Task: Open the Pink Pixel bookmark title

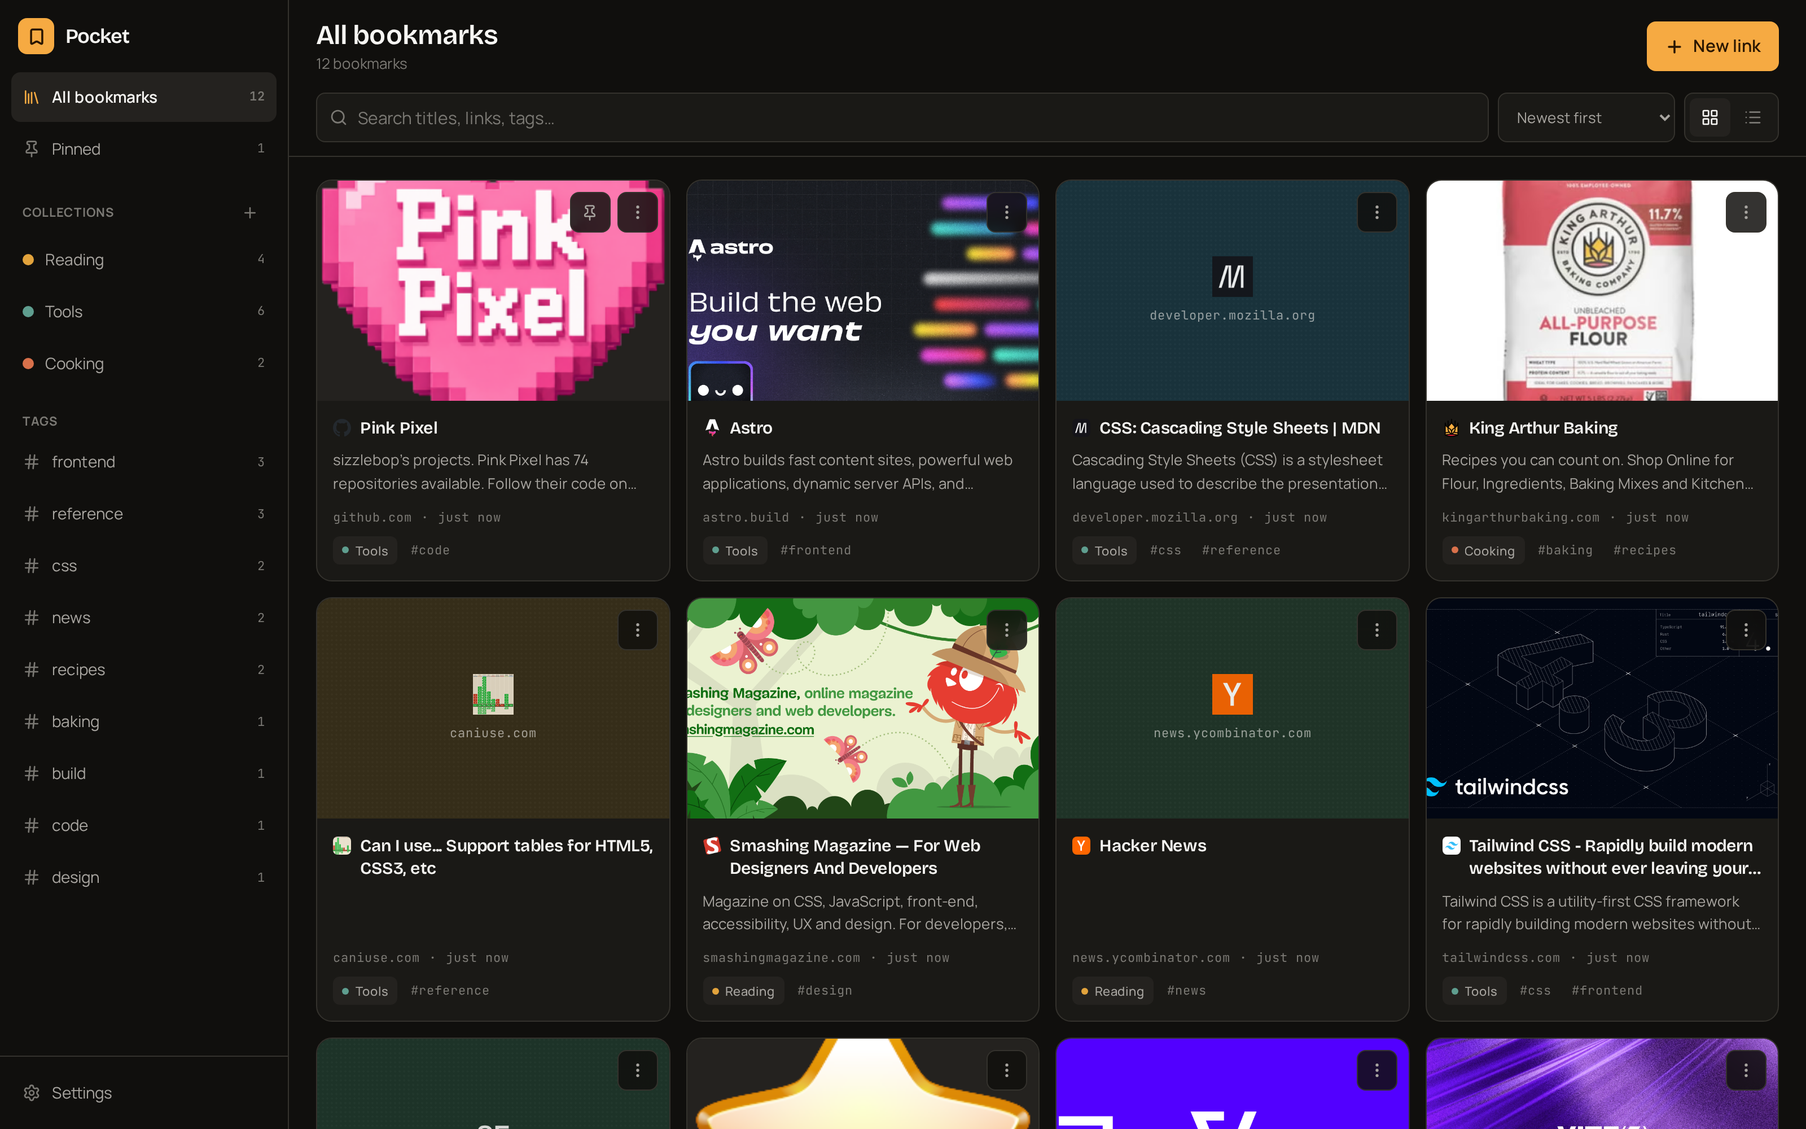Action: [398, 428]
